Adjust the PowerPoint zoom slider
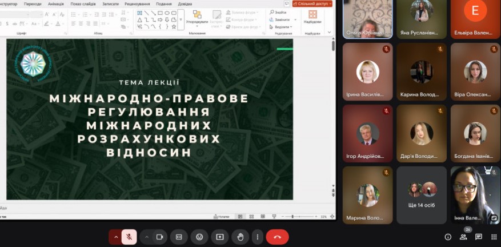 pos(292,217)
